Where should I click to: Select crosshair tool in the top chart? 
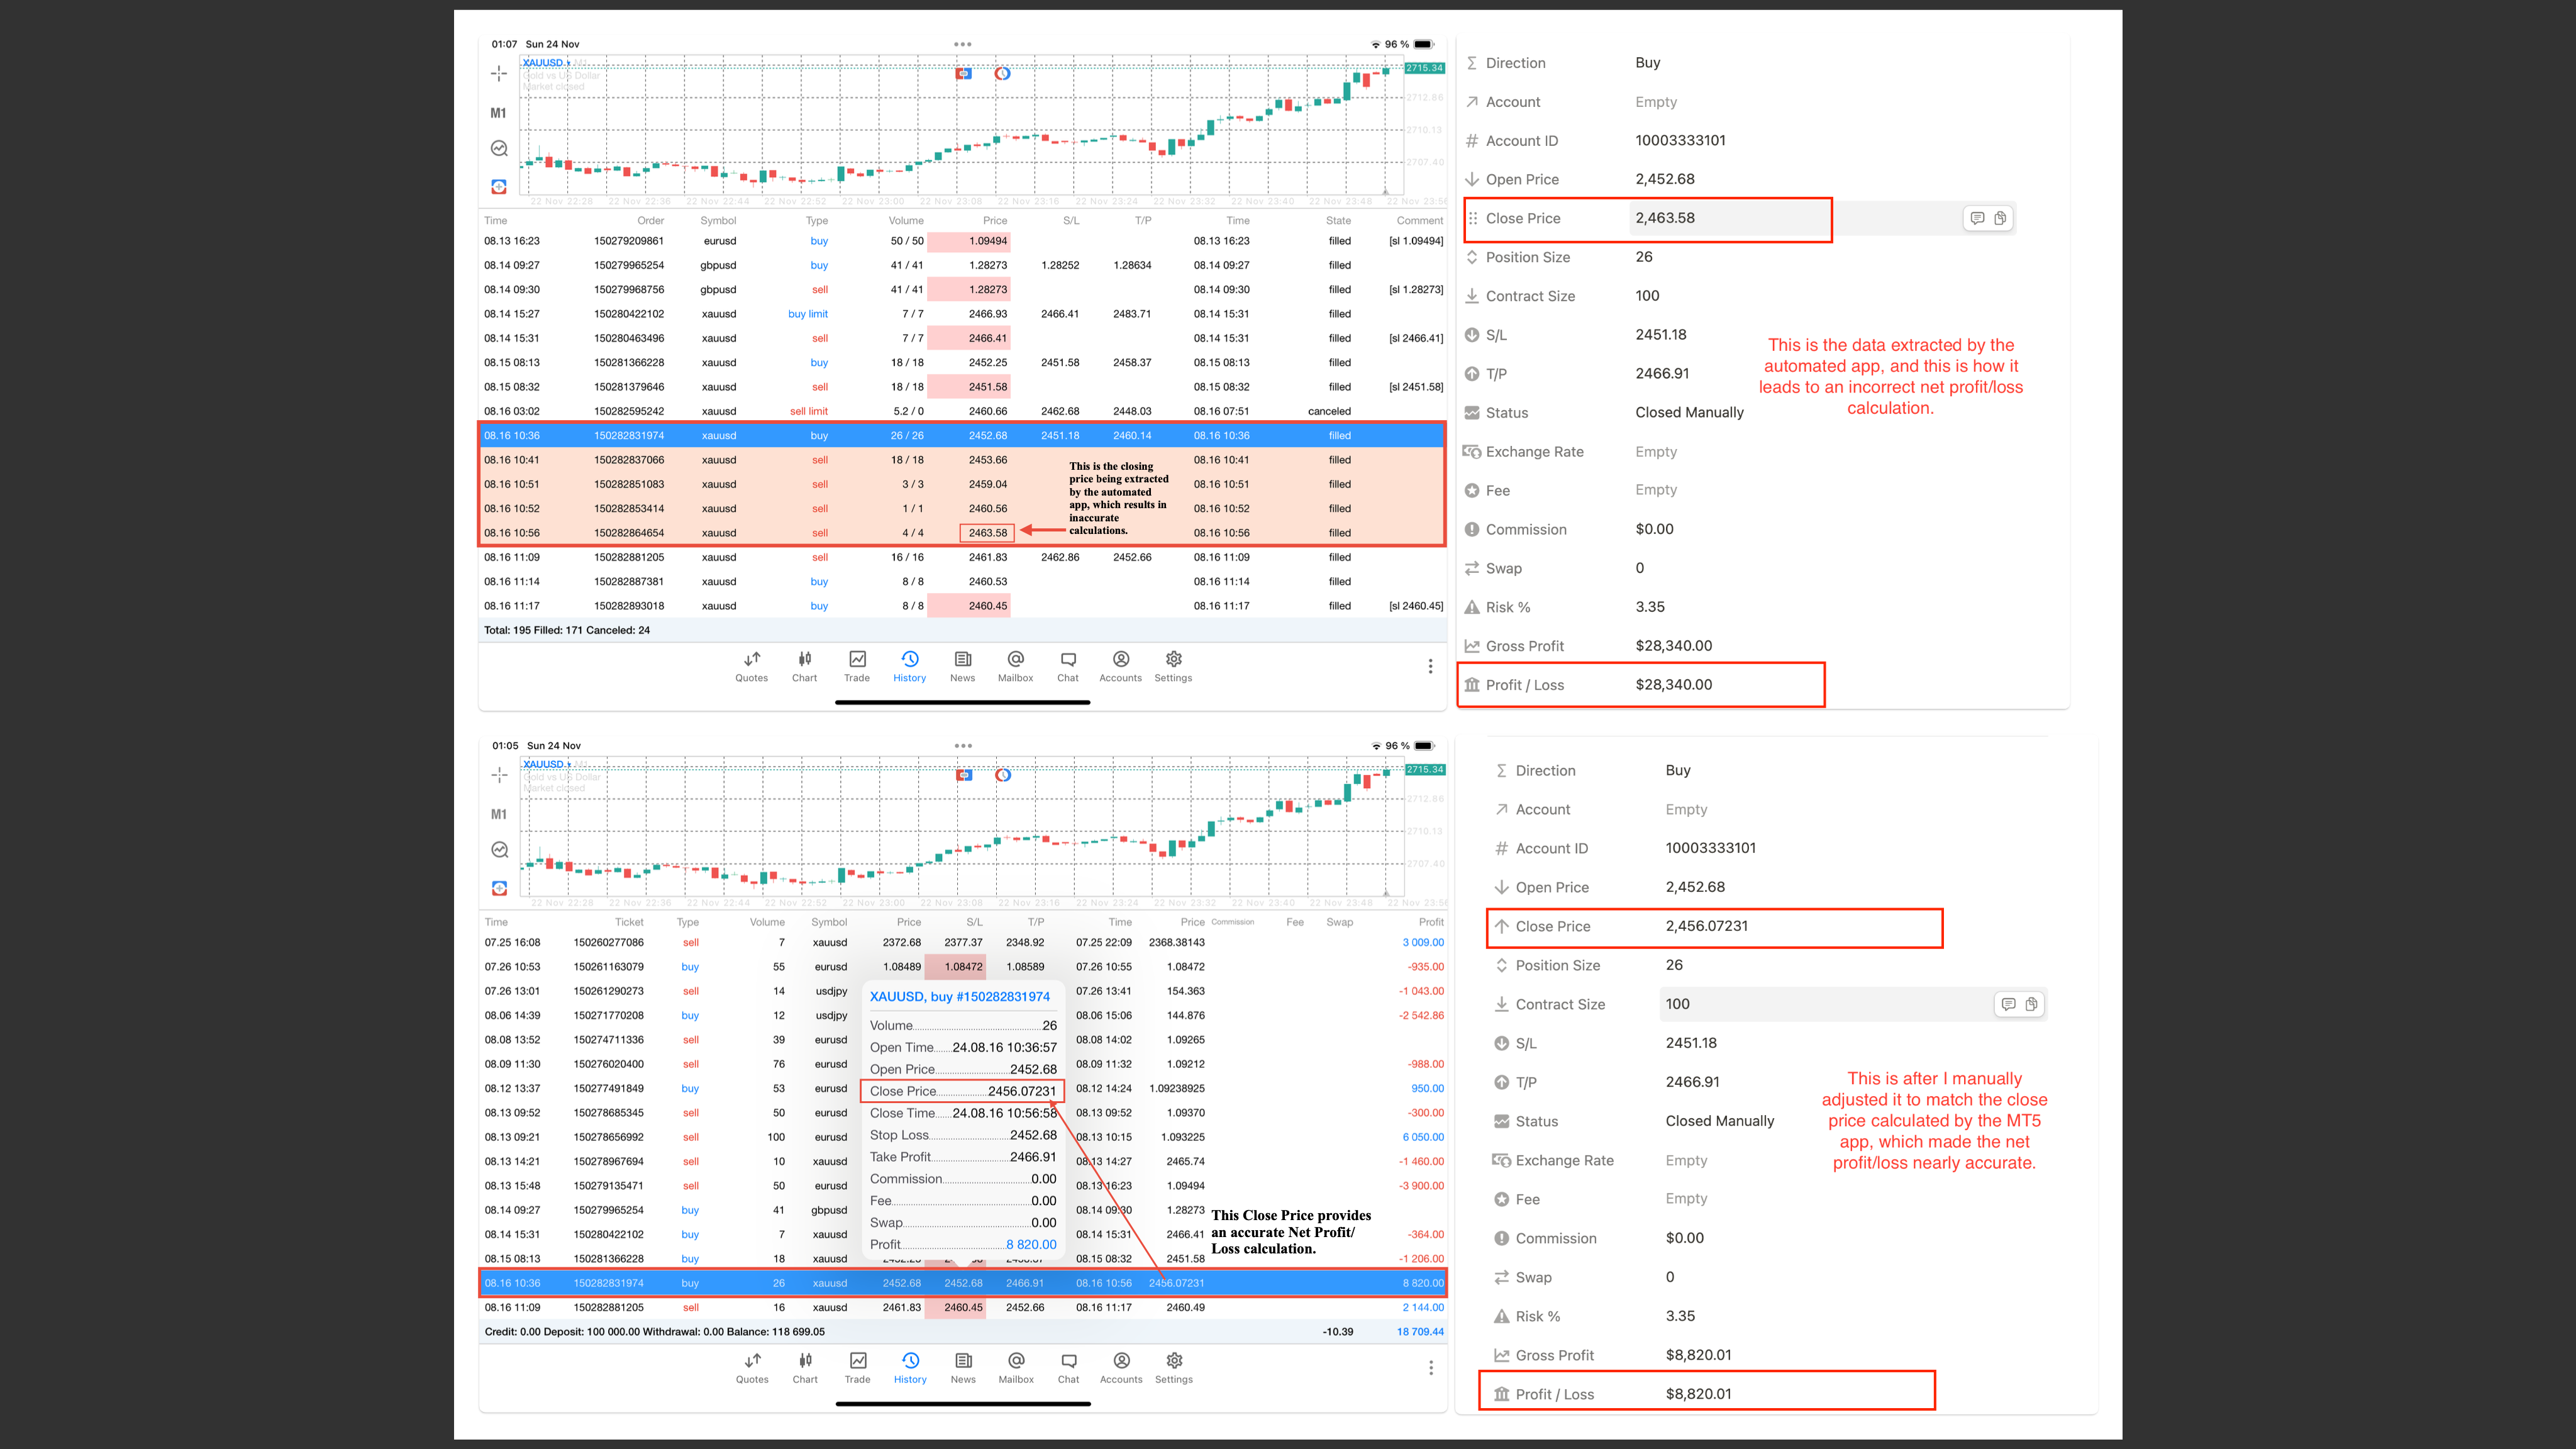coord(499,73)
